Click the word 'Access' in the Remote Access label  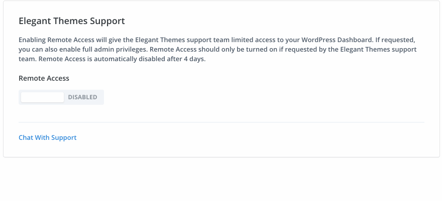[58, 78]
